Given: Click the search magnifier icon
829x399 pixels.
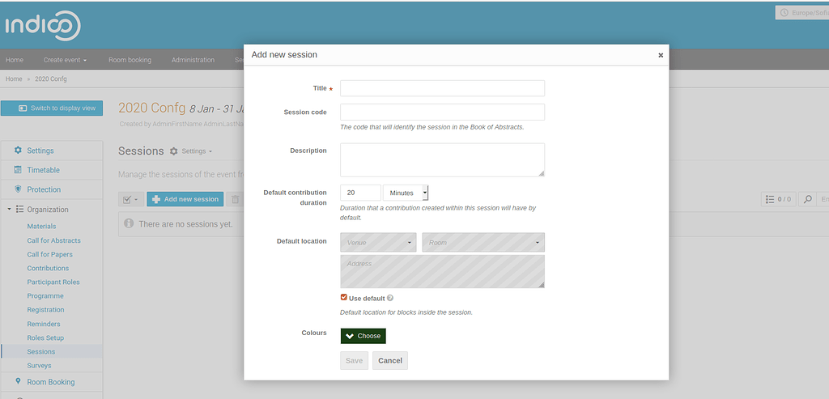Looking at the screenshot, I should point(807,199).
